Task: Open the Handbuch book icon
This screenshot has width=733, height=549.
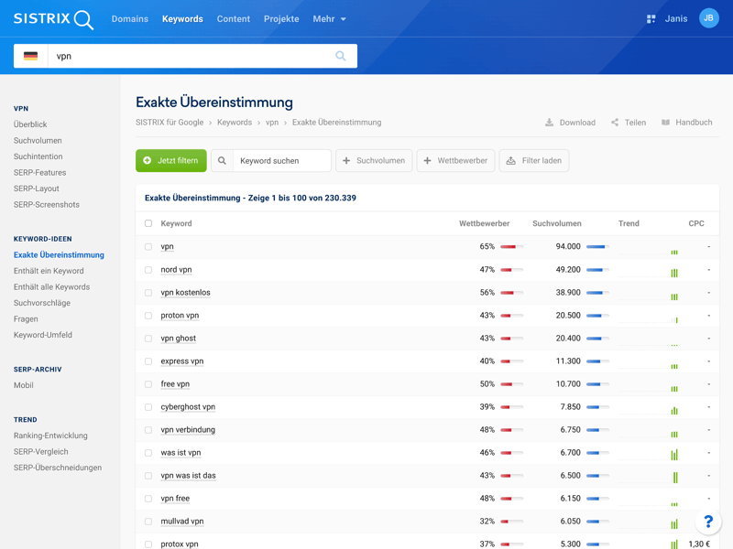Action: tap(666, 123)
